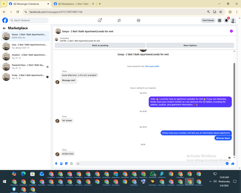The width and height of the screenshot is (241, 193).
Task: Click the browser Back button
Action: 4,12
